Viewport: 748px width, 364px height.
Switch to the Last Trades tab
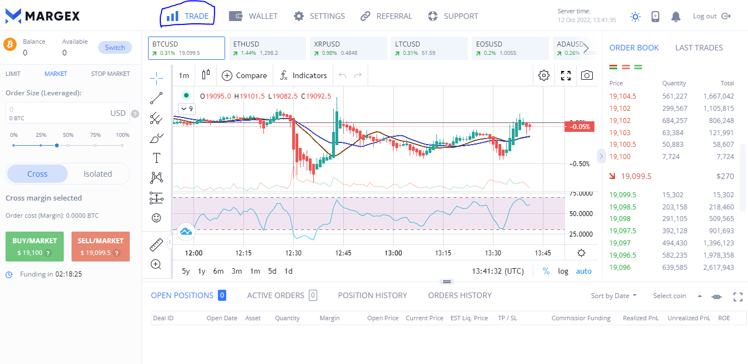tap(699, 48)
